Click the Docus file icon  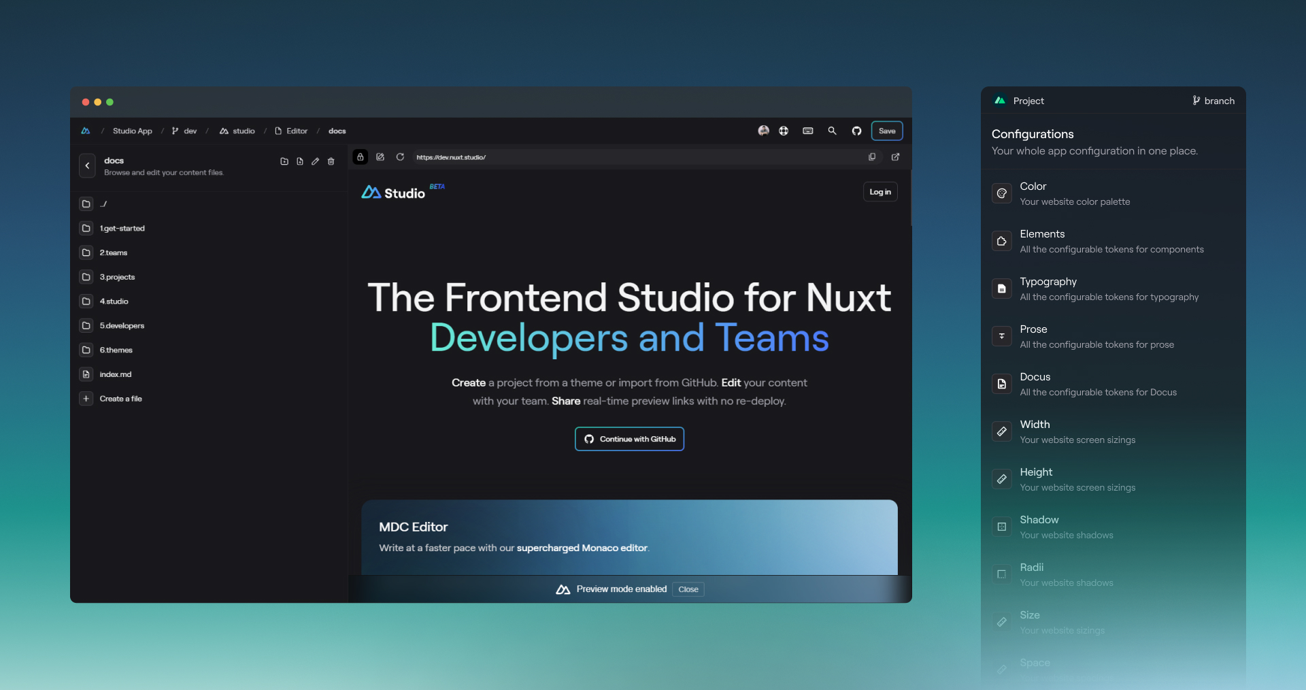1002,384
